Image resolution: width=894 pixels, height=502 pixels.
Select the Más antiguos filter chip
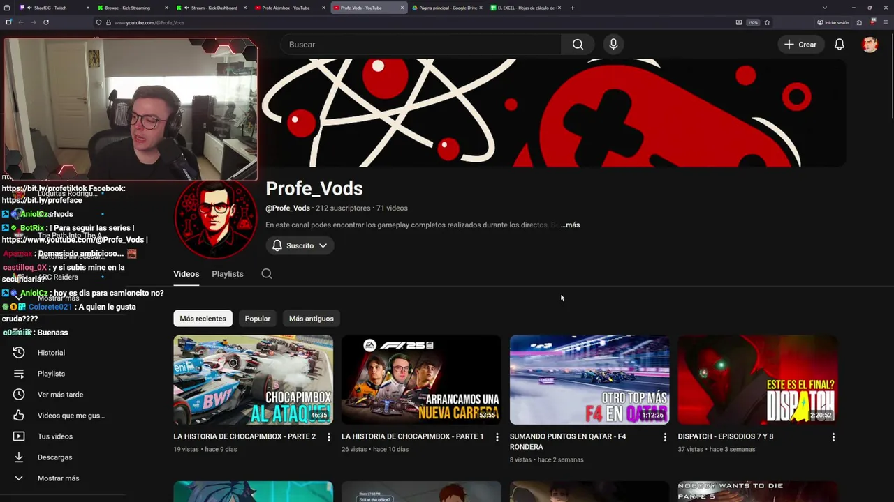pos(312,319)
